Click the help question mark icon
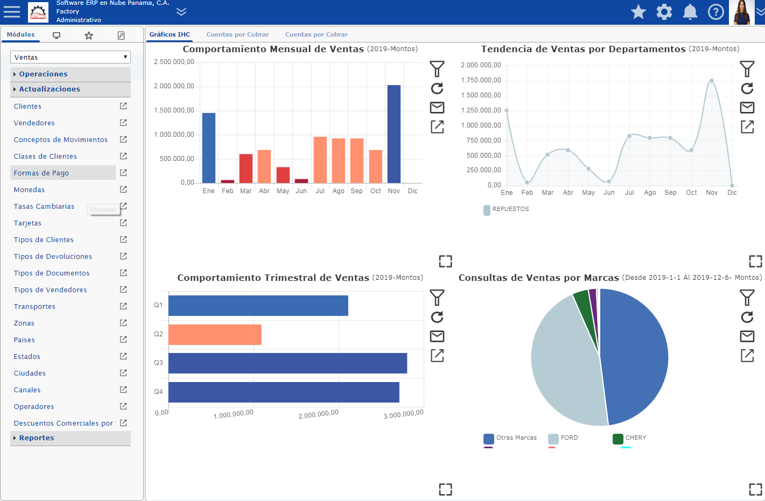The width and height of the screenshot is (765, 501). pos(716,12)
